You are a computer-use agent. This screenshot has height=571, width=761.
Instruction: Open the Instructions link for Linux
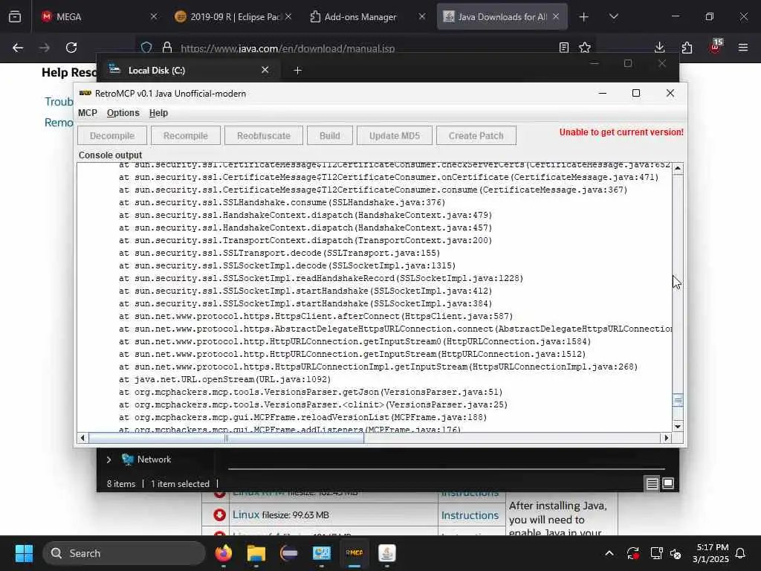470,515
